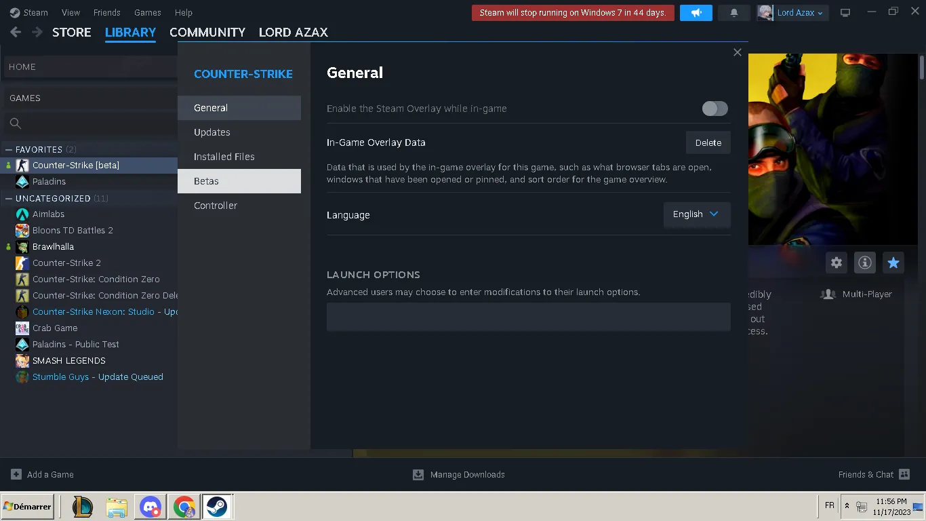Go forward with the right arrow
This screenshot has height=521, width=926.
[37, 32]
